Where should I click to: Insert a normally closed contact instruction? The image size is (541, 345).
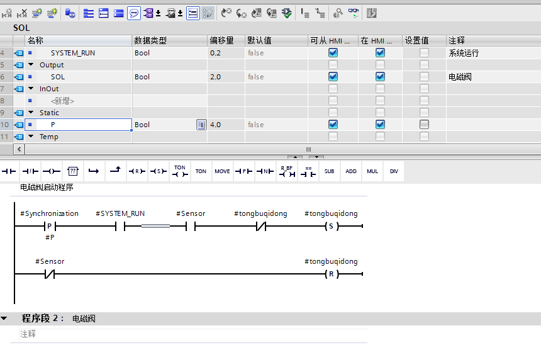click(30, 171)
